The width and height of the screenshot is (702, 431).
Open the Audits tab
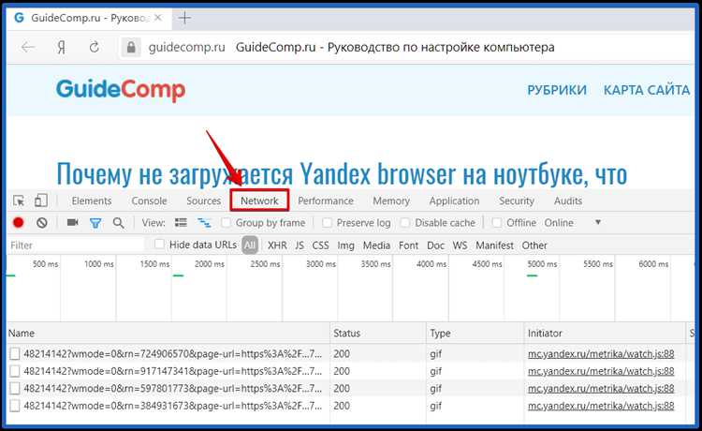568,201
